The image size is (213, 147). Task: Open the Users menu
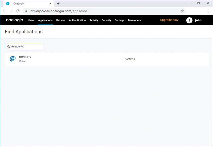tap(31, 20)
